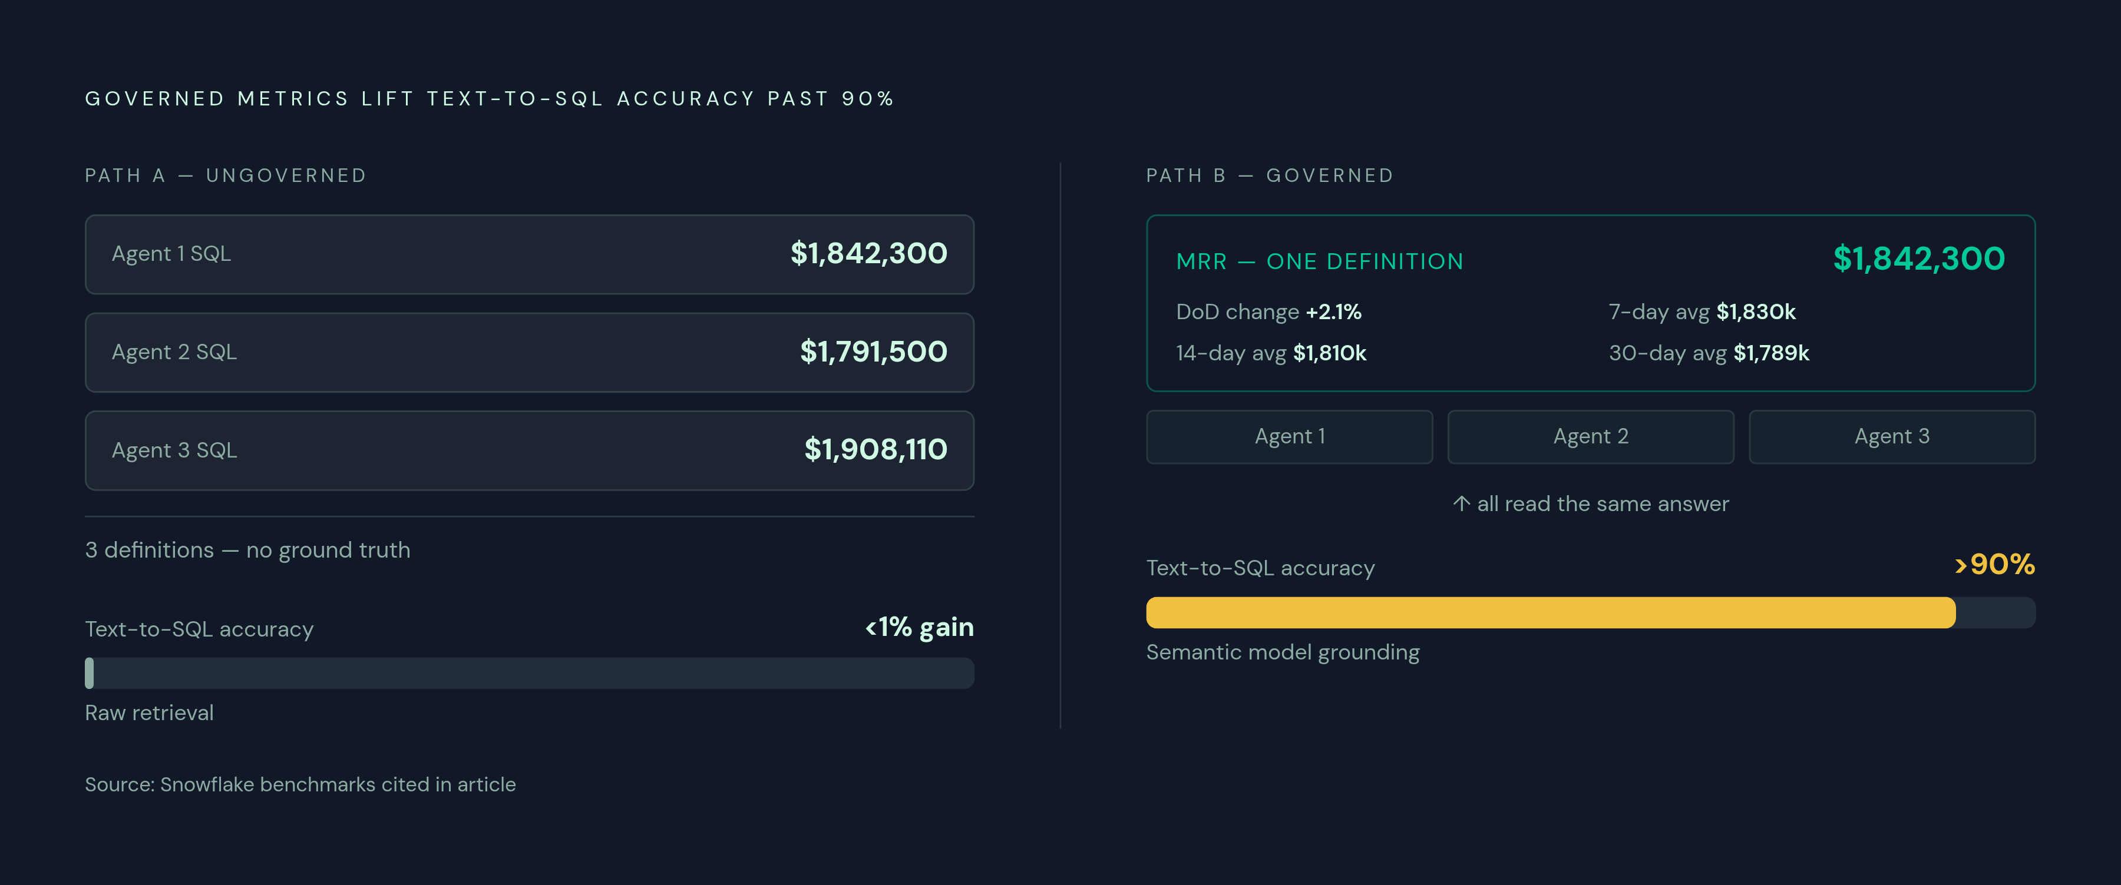Image resolution: width=2121 pixels, height=885 pixels.
Task: Click 'PATH A — UNGOVERNED' heading
Action: 226,175
